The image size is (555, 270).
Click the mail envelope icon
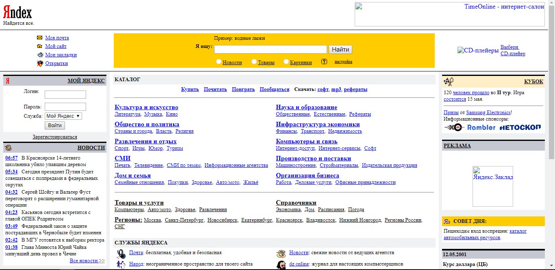[39, 38]
